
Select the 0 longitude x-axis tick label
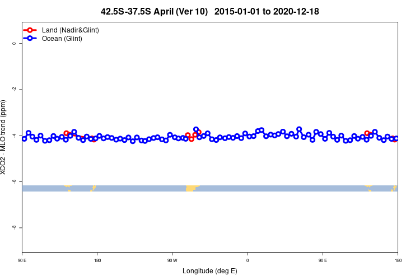pos(248,260)
